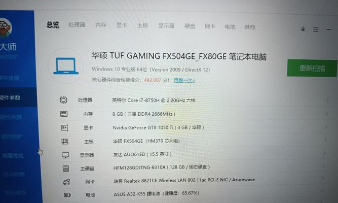Click the 处理器 row label
The height and width of the screenshot is (203, 338).
click(85, 100)
